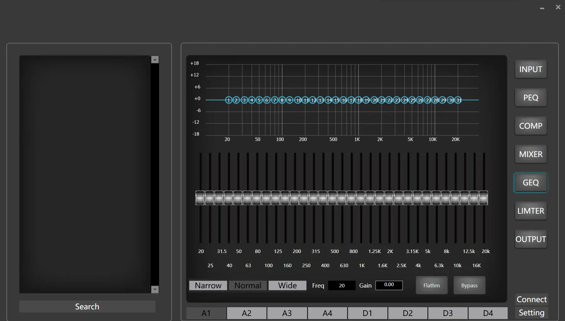Switch to channel tab D3
This screenshot has width=565, height=321.
point(448,313)
